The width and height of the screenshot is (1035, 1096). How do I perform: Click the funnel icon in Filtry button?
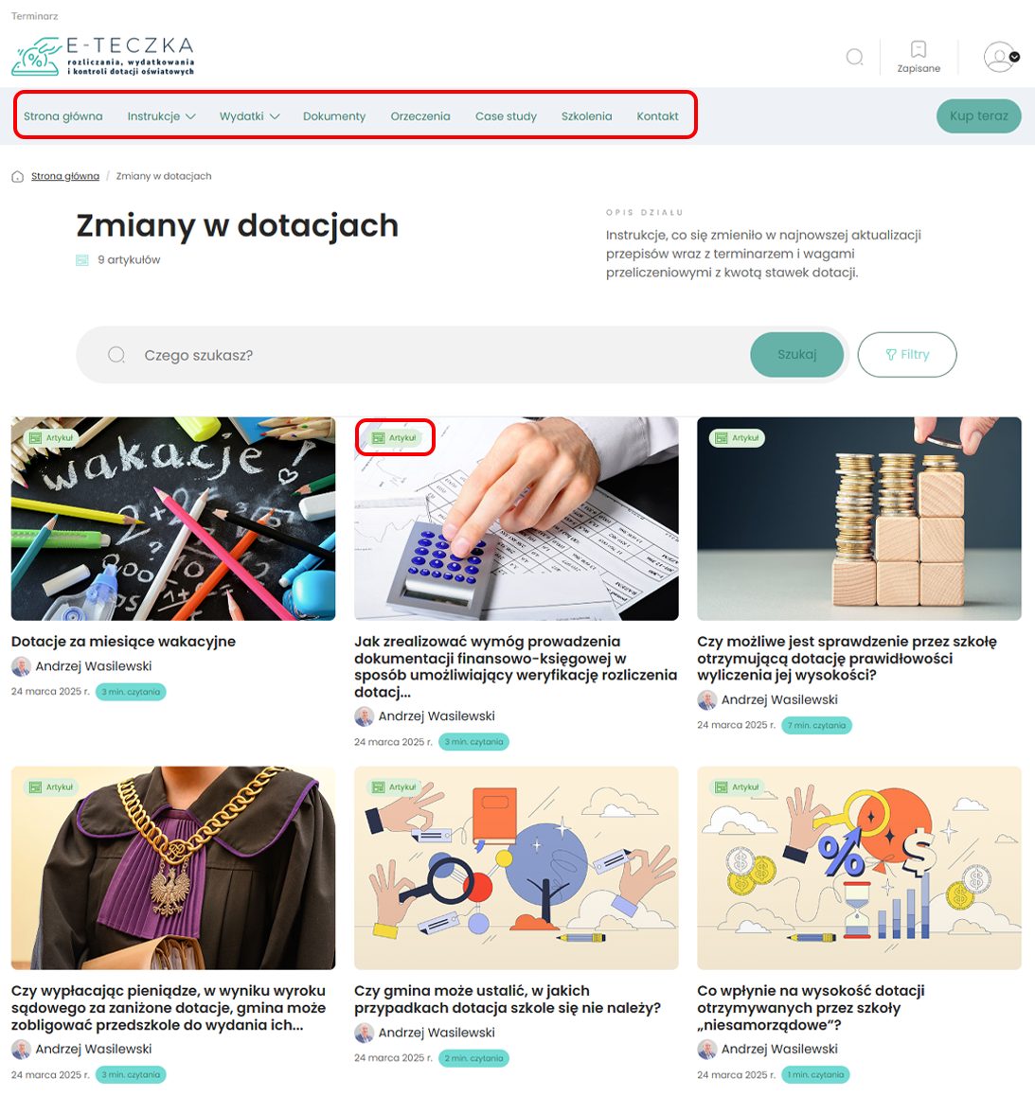[891, 354]
